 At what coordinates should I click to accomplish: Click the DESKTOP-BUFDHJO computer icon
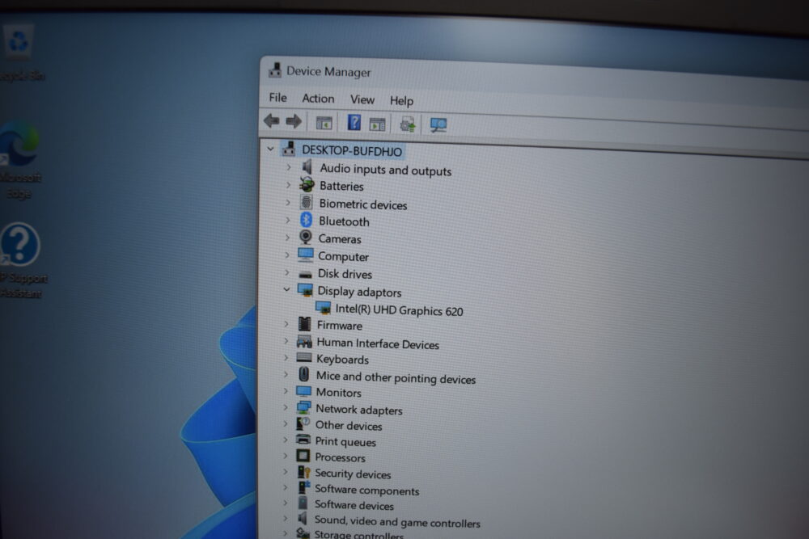289,149
